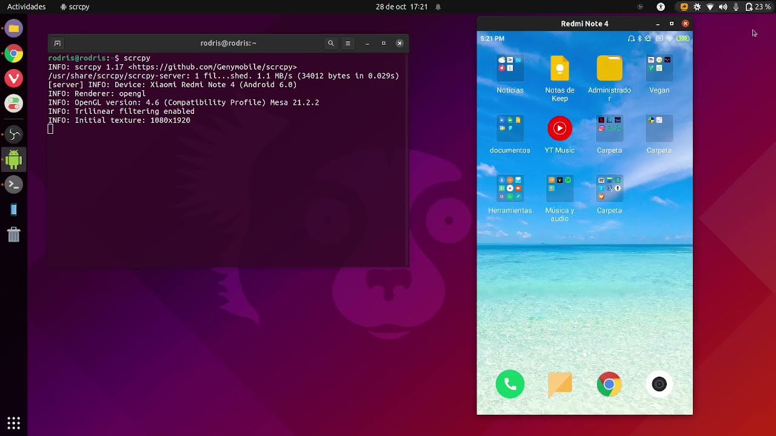This screenshot has width=776, height=436.
Task: Open the Actividades overview
Action: (26, 7)
